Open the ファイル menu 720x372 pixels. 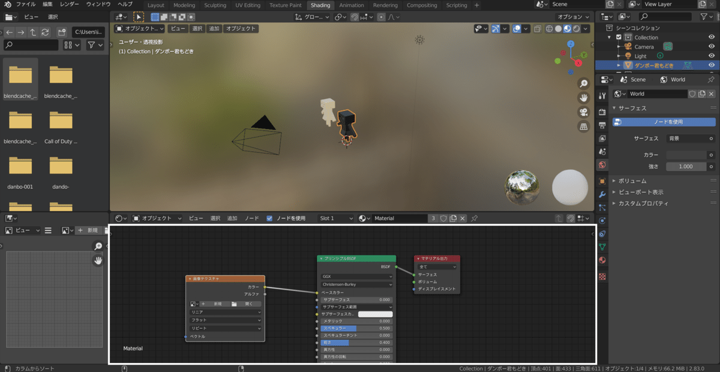click(x=26, y=4)
